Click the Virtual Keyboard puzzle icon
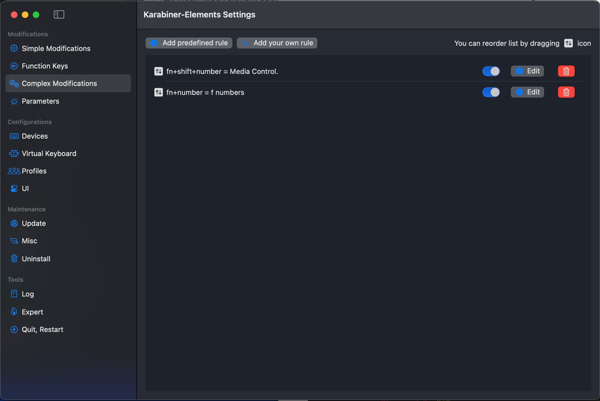The width and height of the screenshot is (600, 401). tap(14, 154)
